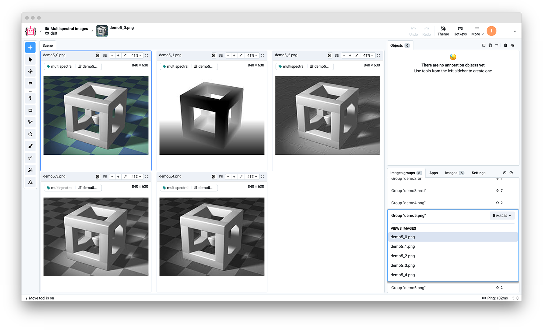
Task: Click the copy objects icon
Action: pos(490,45)
